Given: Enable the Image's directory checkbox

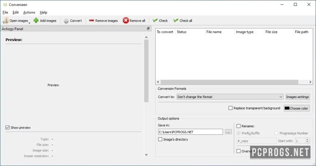Looking at the screenshot, I should tap(160, 140).
